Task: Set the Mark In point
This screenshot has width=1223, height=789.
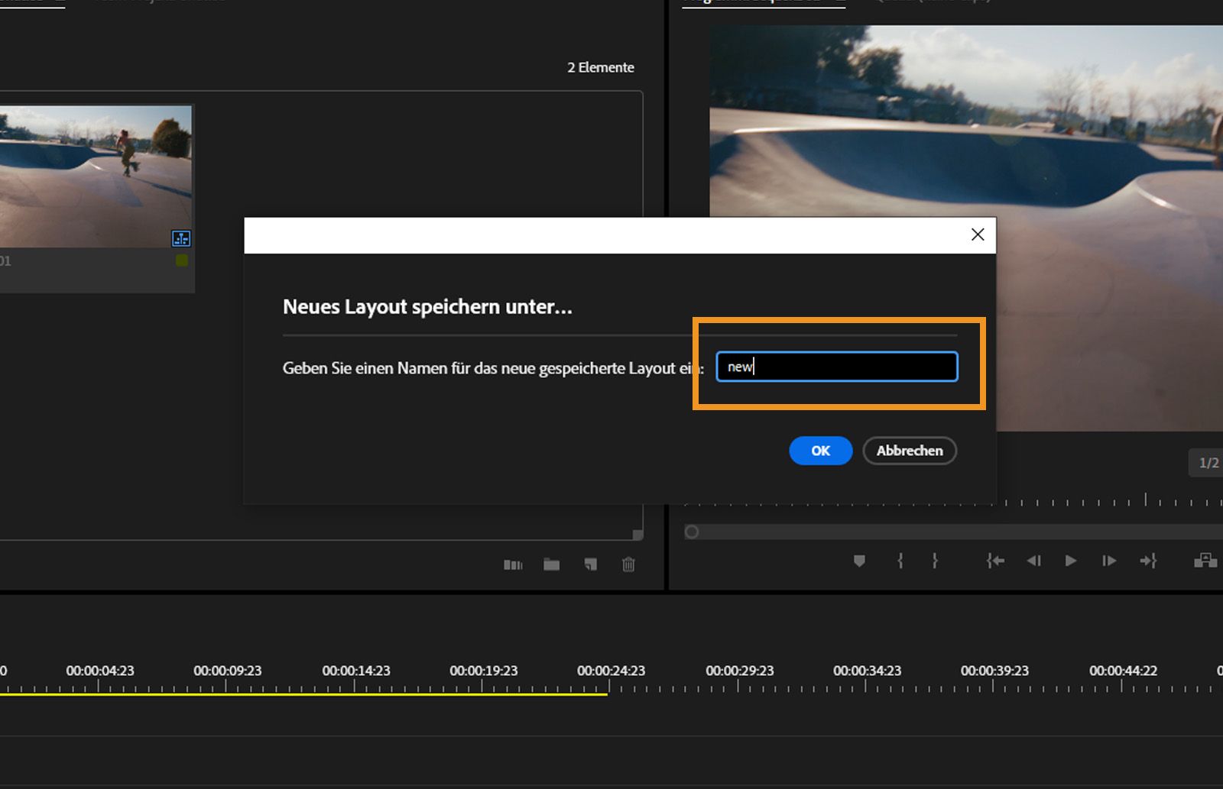Action: (900, 561)
